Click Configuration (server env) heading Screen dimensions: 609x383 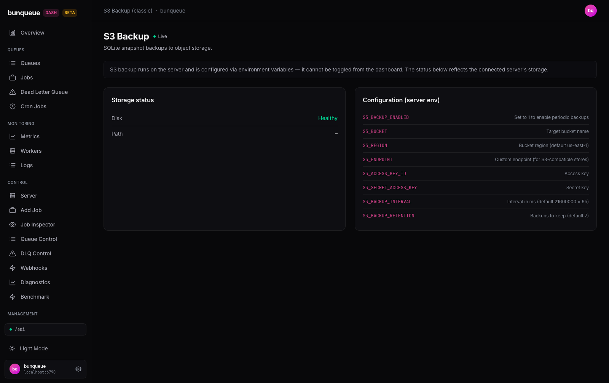pos(401,100)
